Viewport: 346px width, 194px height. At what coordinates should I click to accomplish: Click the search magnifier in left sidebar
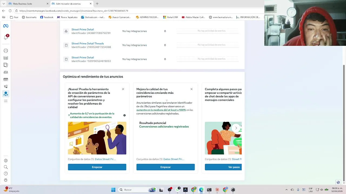point(6,167)
